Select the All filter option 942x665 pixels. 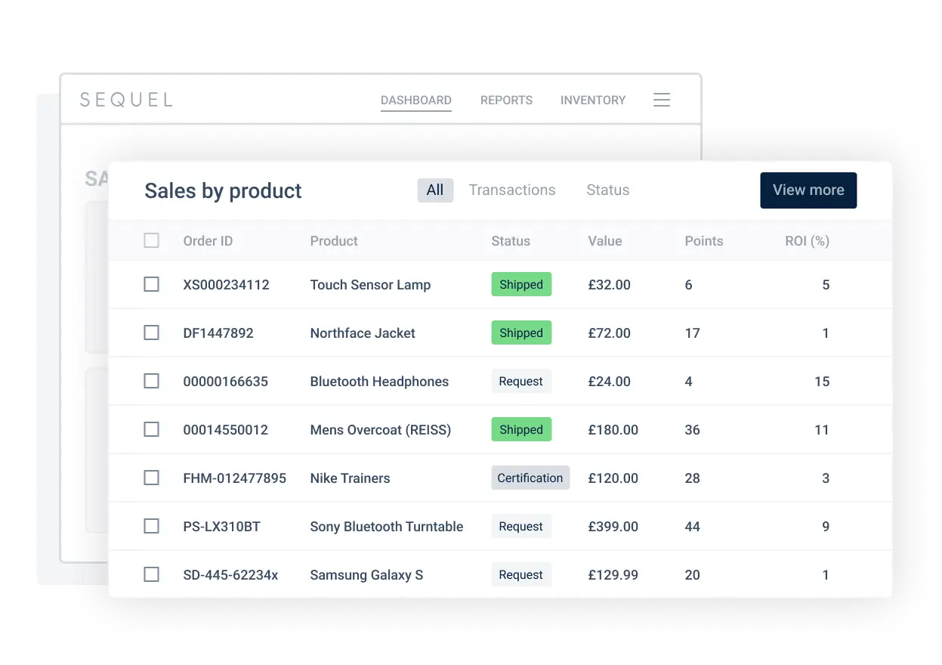[x=435, y=190]
